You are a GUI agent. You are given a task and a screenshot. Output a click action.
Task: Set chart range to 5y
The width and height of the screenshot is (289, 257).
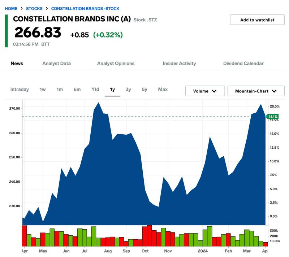click(x=144, y=90)
